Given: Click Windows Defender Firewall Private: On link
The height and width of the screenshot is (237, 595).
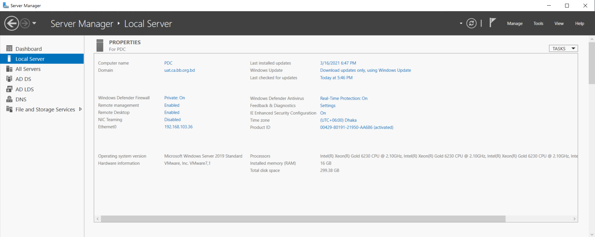Looking at the screenshot, I should click(174, 98).
